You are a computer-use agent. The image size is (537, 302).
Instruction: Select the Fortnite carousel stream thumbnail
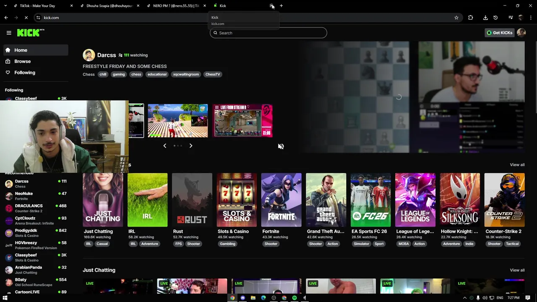pos(178,121)
